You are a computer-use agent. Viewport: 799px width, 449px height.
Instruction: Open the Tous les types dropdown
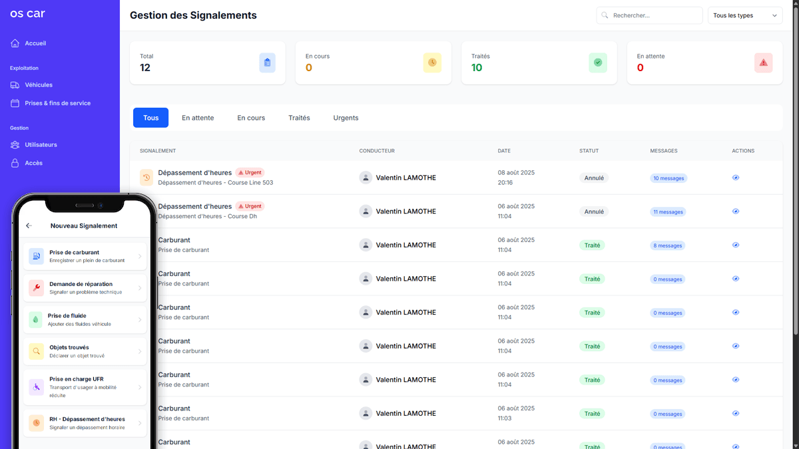click(744, 15)
